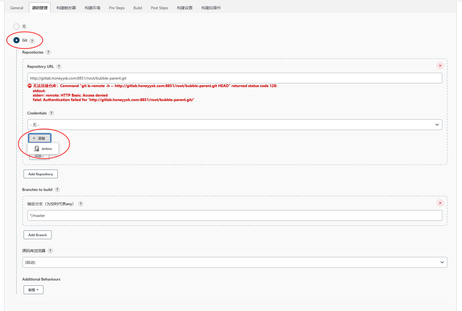The height and width of the screenshot is (311, 462).
Task: Delete the repository entry with red X
Action: (x=440, y=66)
